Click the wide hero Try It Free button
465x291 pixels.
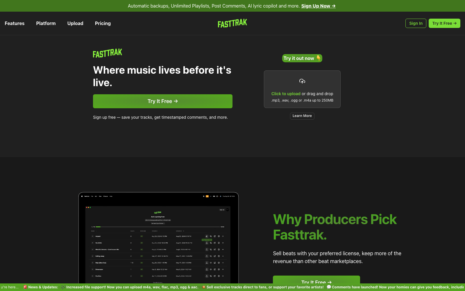[163, 101]
